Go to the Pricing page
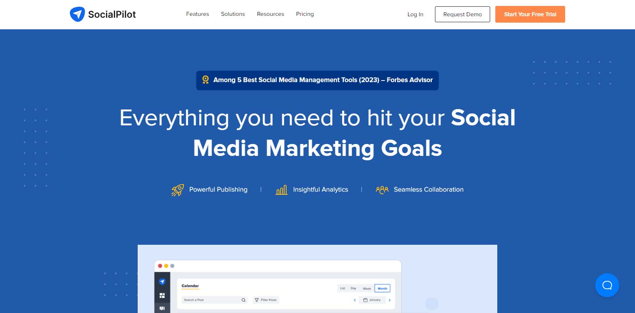Screen dimensions: 635x313 point(305,14)
